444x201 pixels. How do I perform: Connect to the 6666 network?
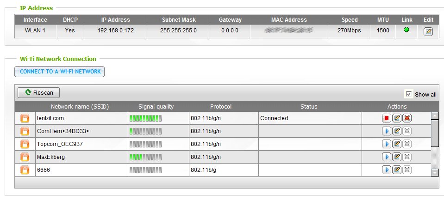387,170
